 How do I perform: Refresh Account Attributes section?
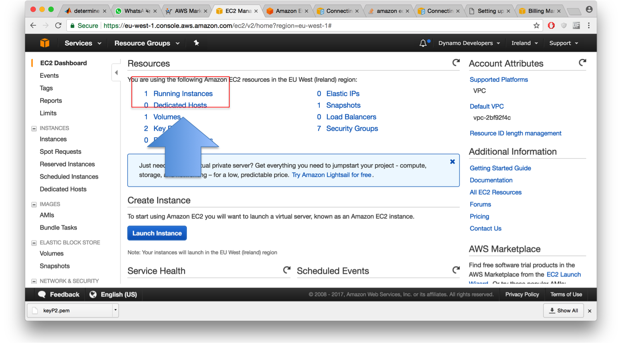[582, 63]
